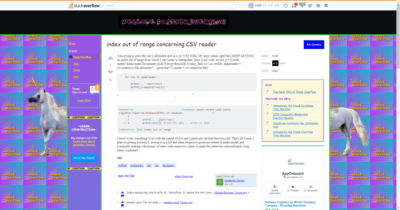Open 'Software Engineer for World Changing Company' job link

290,204
